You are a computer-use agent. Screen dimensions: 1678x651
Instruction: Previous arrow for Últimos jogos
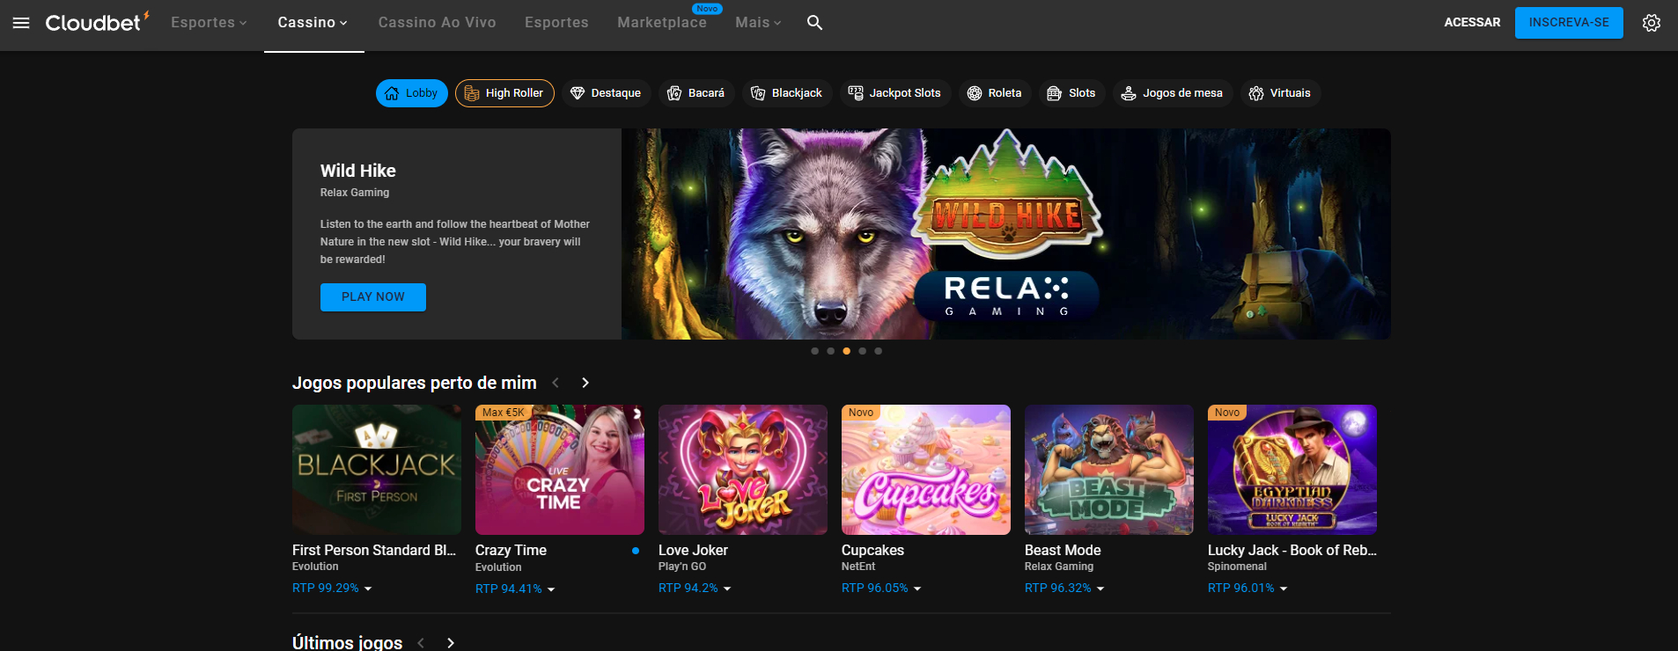(422, 643)
